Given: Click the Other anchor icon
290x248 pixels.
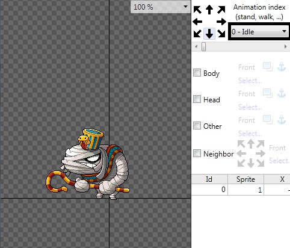Looking at the screenshot, I should pyautogui.click(x=282, y=120).
